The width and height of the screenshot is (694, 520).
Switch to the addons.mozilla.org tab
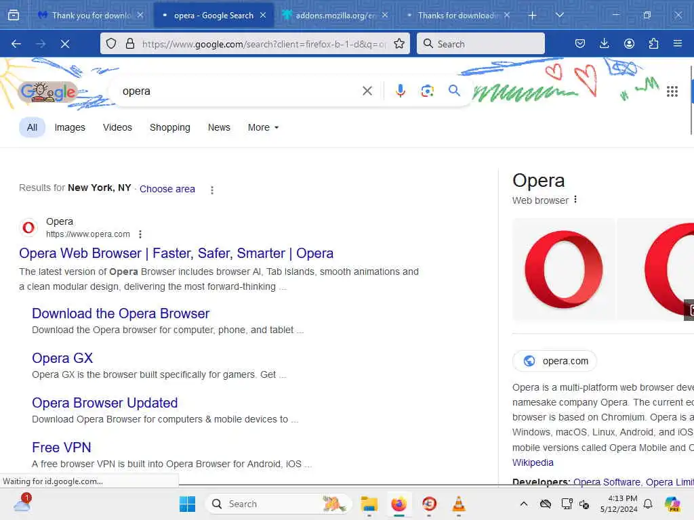pyautogui.click(x=335, y=16)
